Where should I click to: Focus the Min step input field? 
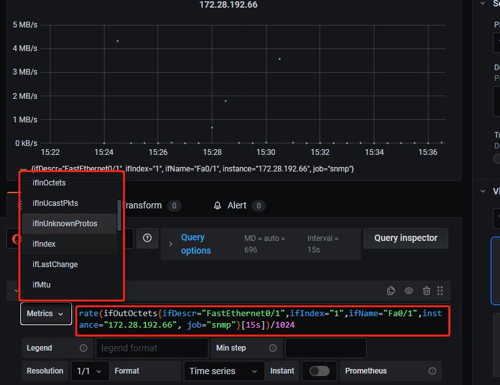click(x=325, y=348)
